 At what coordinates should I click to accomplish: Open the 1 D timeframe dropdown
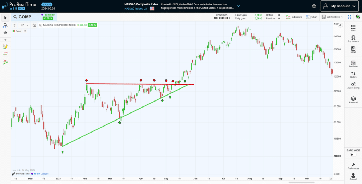pos(24,25)
